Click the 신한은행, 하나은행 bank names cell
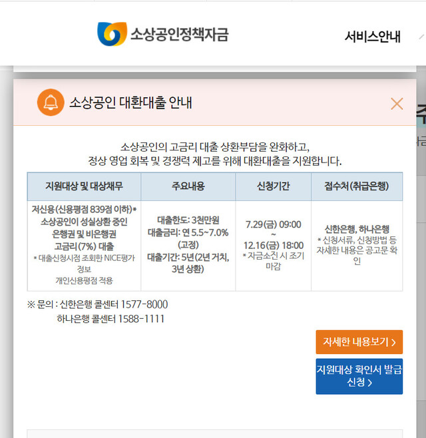Screen dimensions: 426x438 tap(357, 228)
